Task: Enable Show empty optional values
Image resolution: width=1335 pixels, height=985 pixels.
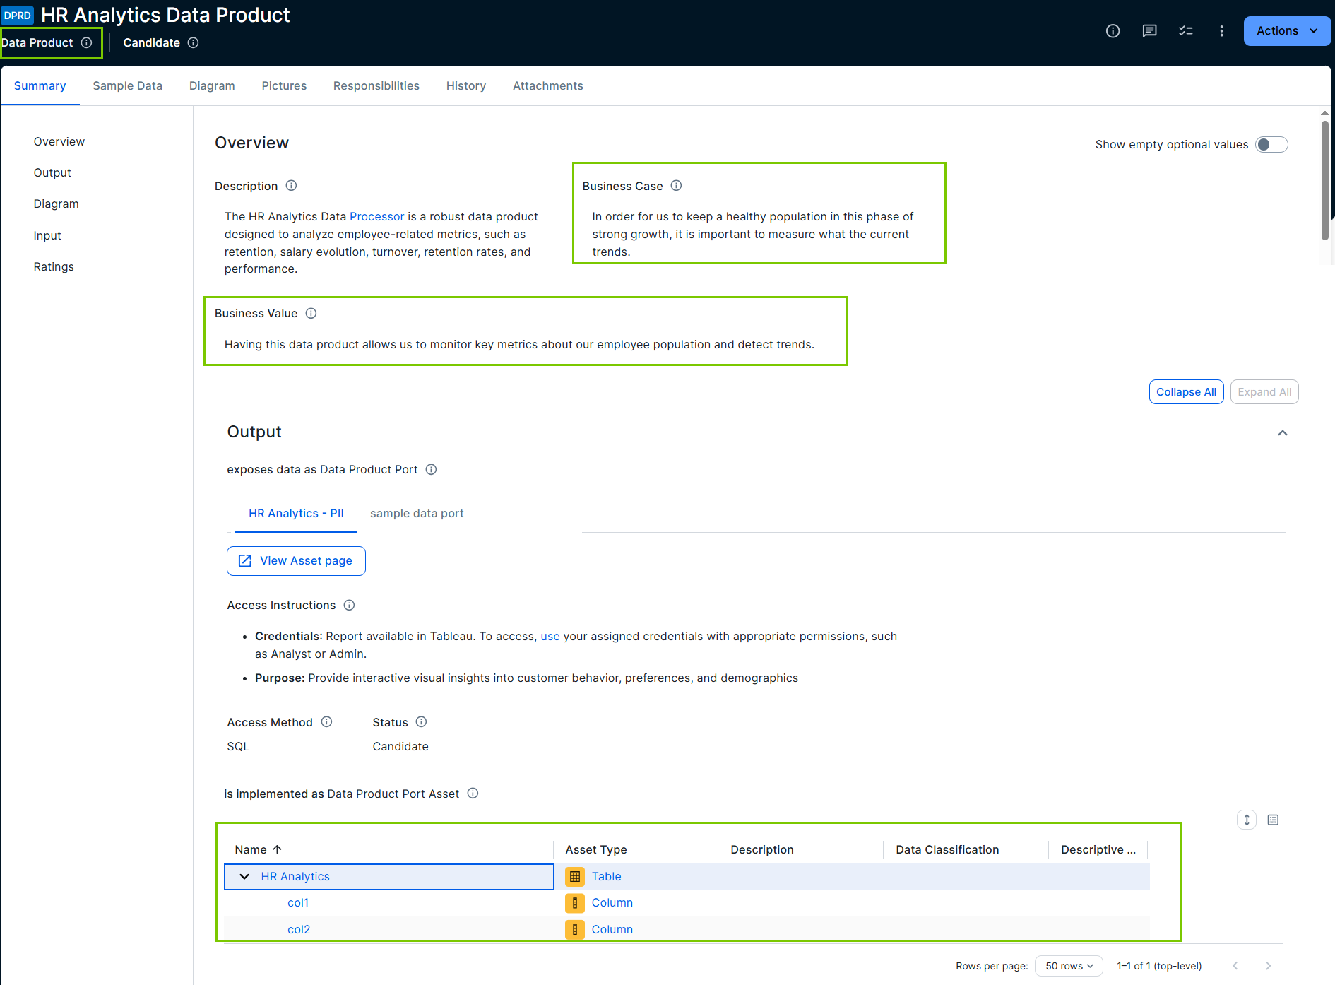Action: [1271, 144]
